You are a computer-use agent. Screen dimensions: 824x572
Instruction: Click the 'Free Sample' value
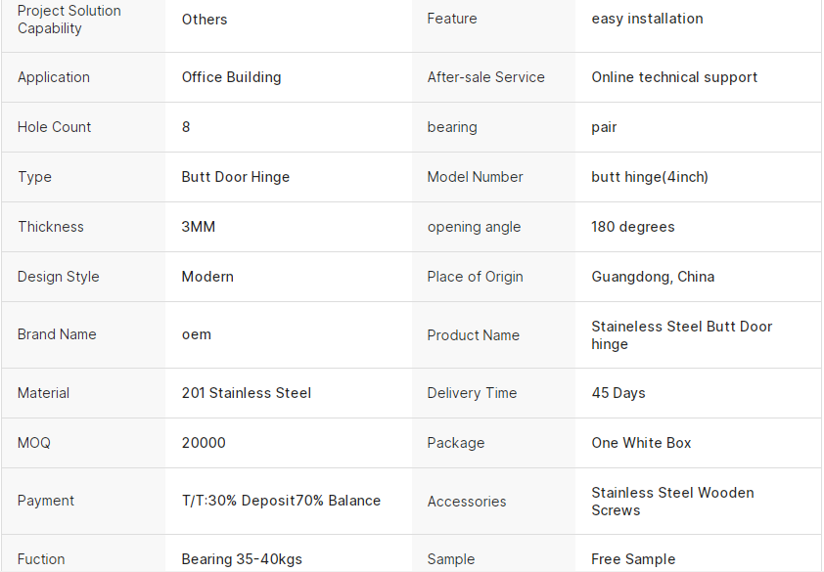[x=633, y=559]
